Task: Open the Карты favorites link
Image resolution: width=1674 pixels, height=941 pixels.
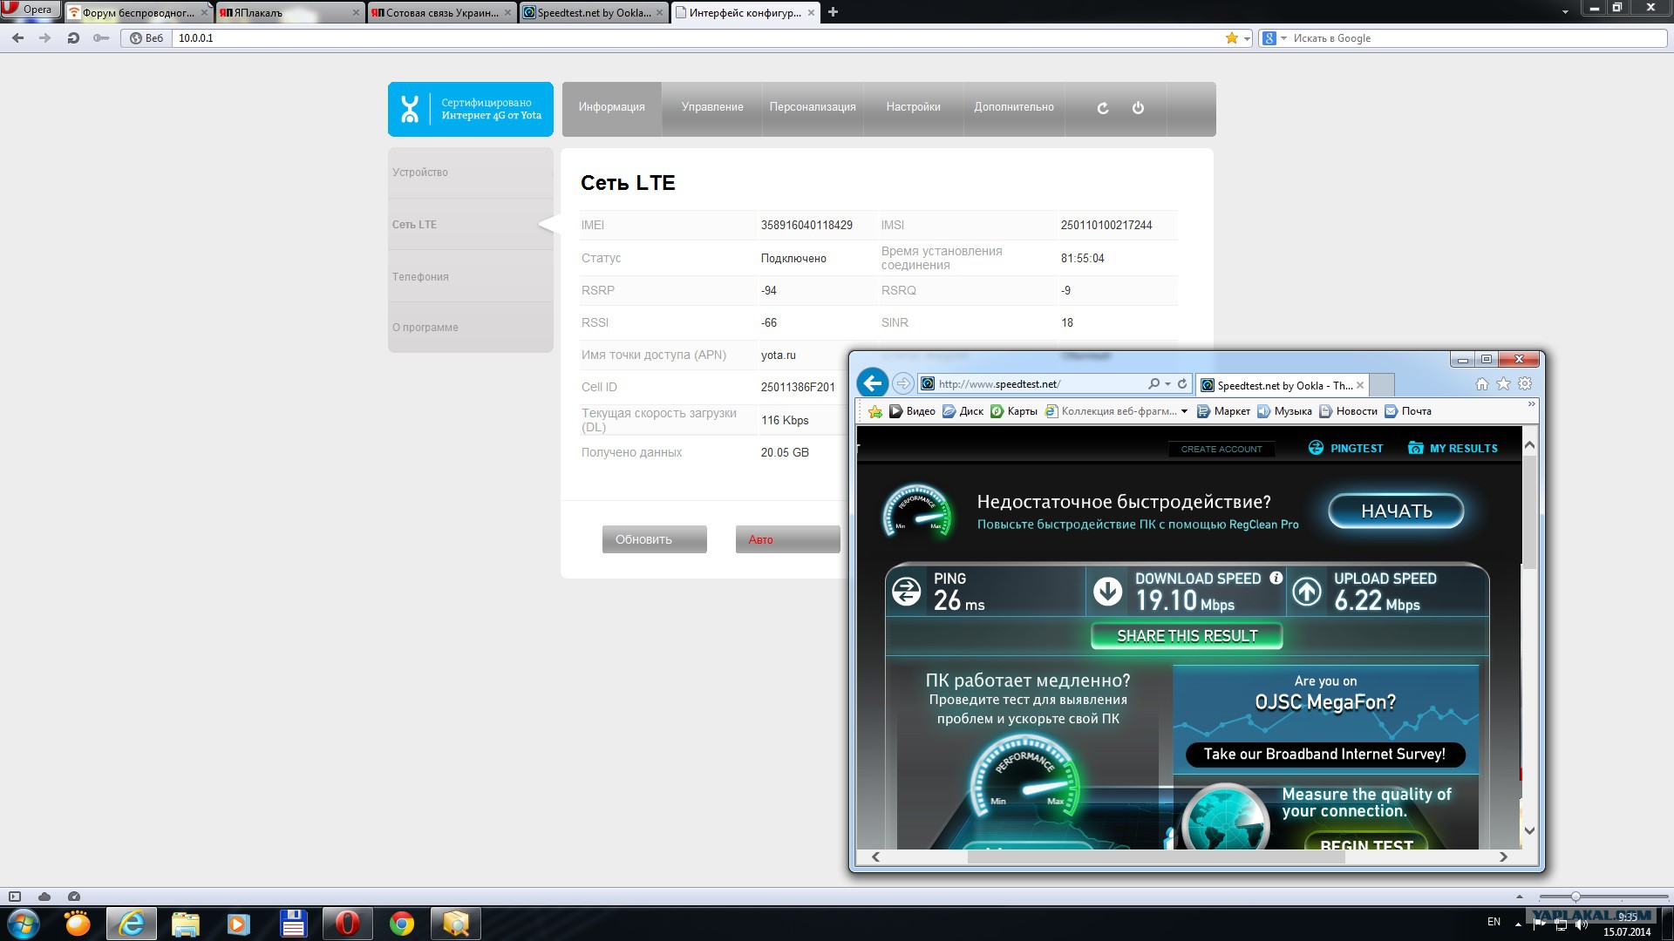Action: coord(1014,411)
